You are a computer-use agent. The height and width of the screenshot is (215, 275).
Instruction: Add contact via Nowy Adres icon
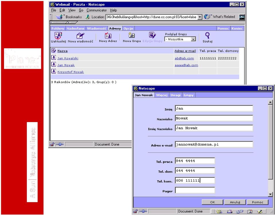pyautogui.click(x=108, y=36)
